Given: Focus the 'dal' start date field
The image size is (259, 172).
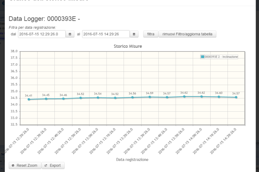Looking at the screenshot, I should (41, 34).
